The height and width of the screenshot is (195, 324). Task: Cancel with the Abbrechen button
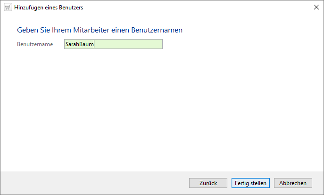(293, 183)
